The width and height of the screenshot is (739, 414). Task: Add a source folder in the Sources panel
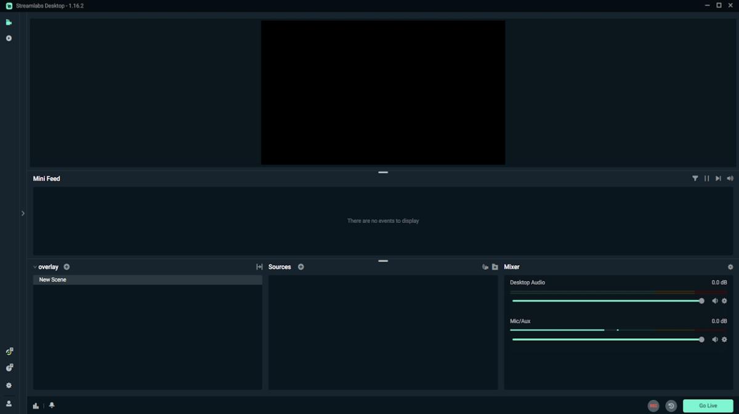pos(495,267)
